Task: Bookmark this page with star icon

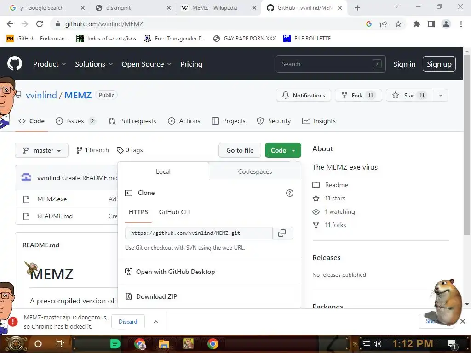Action: [x=398, y=24]
